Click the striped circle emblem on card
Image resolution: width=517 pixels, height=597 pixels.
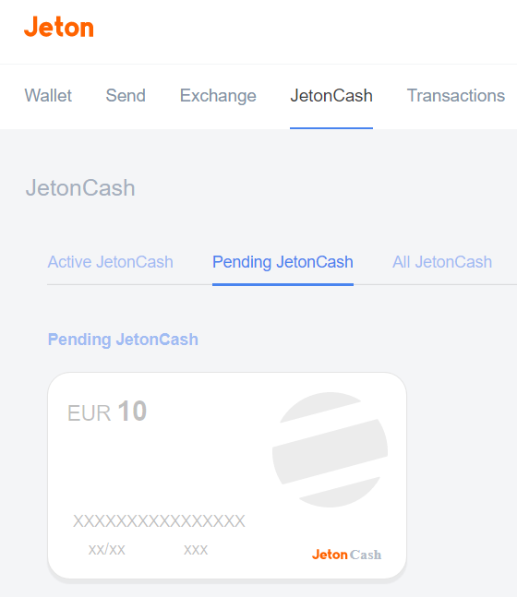330,449
